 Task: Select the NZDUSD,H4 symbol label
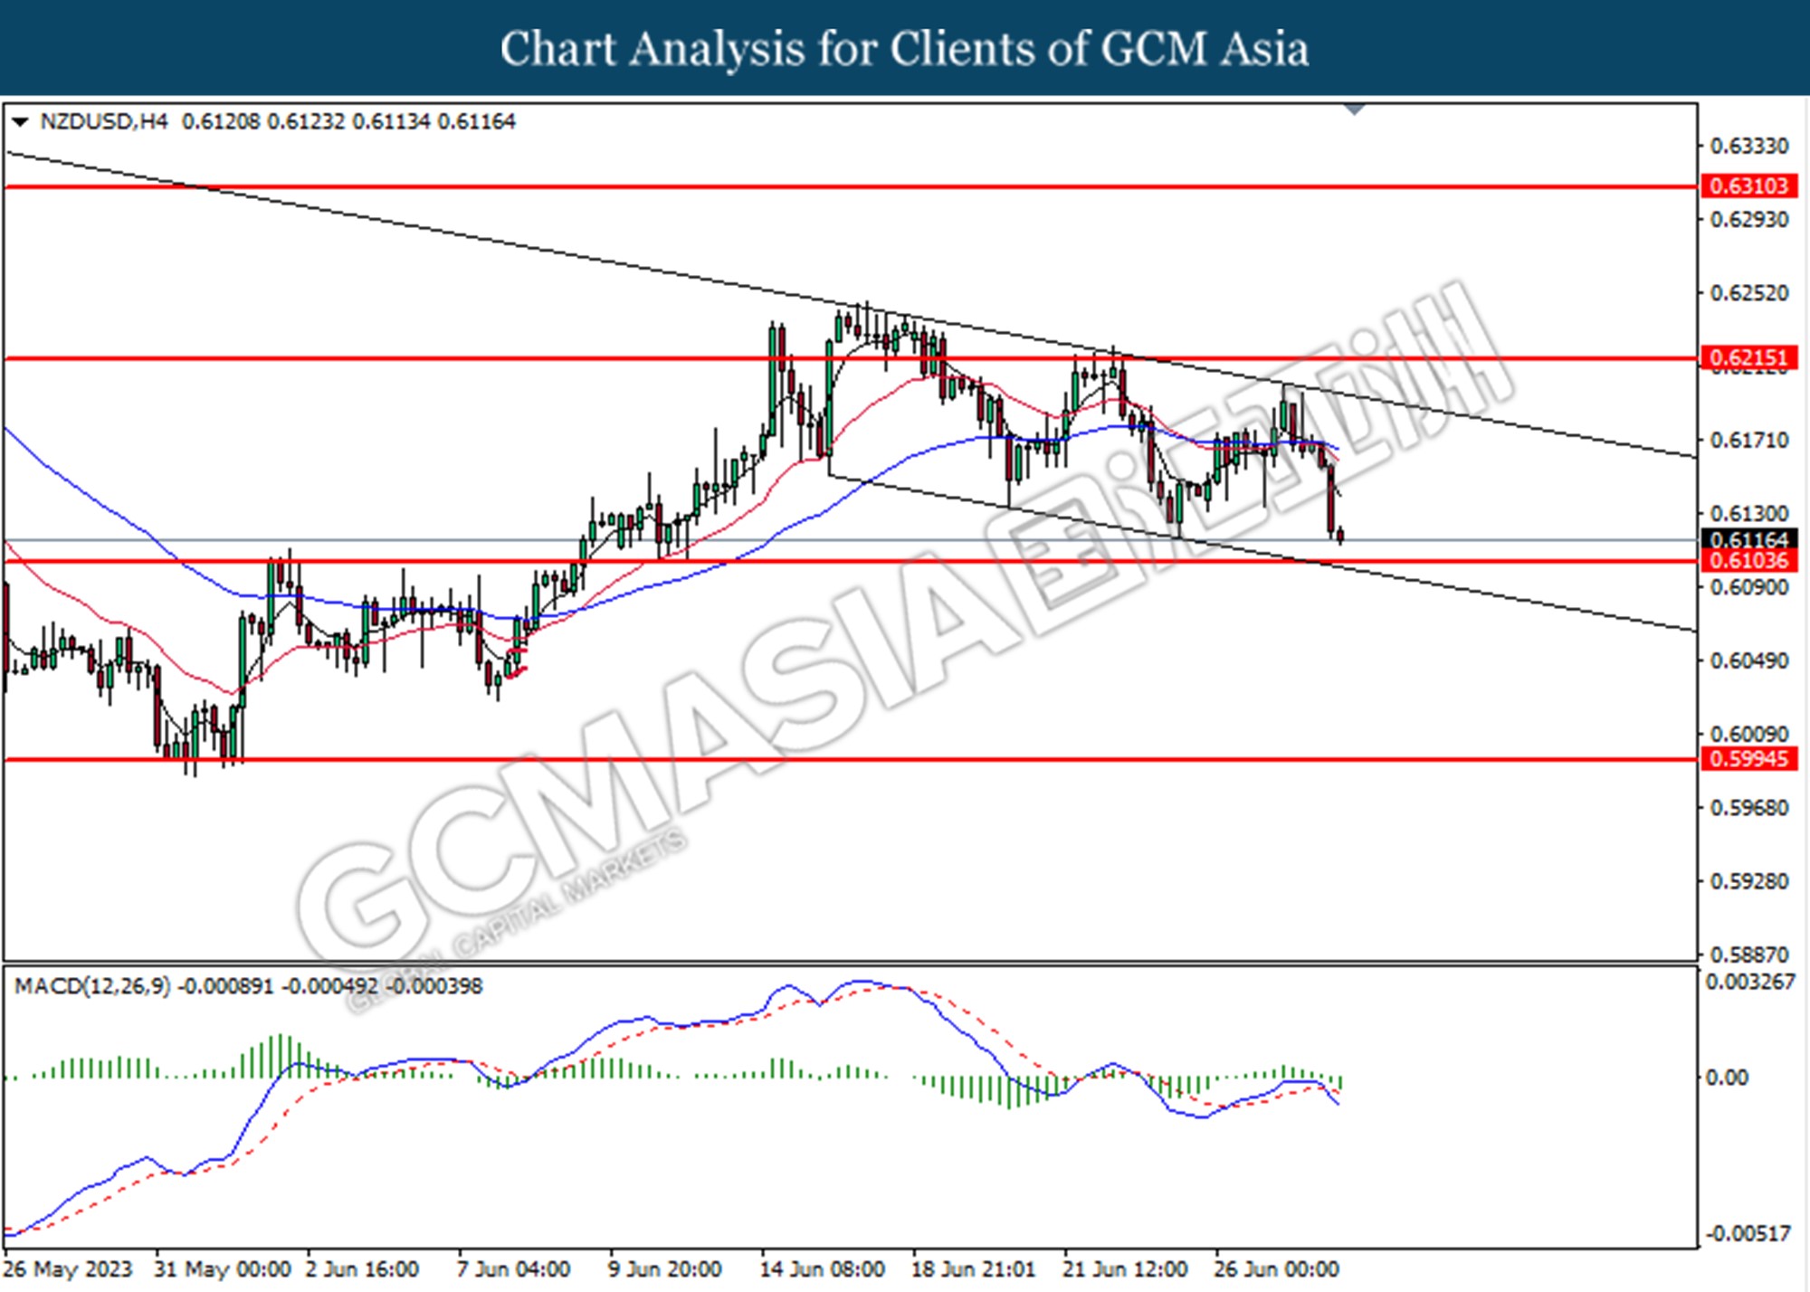(104, 121)
